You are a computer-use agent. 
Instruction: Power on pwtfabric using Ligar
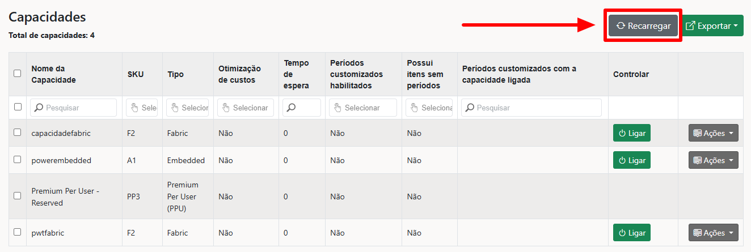point(631,233)
